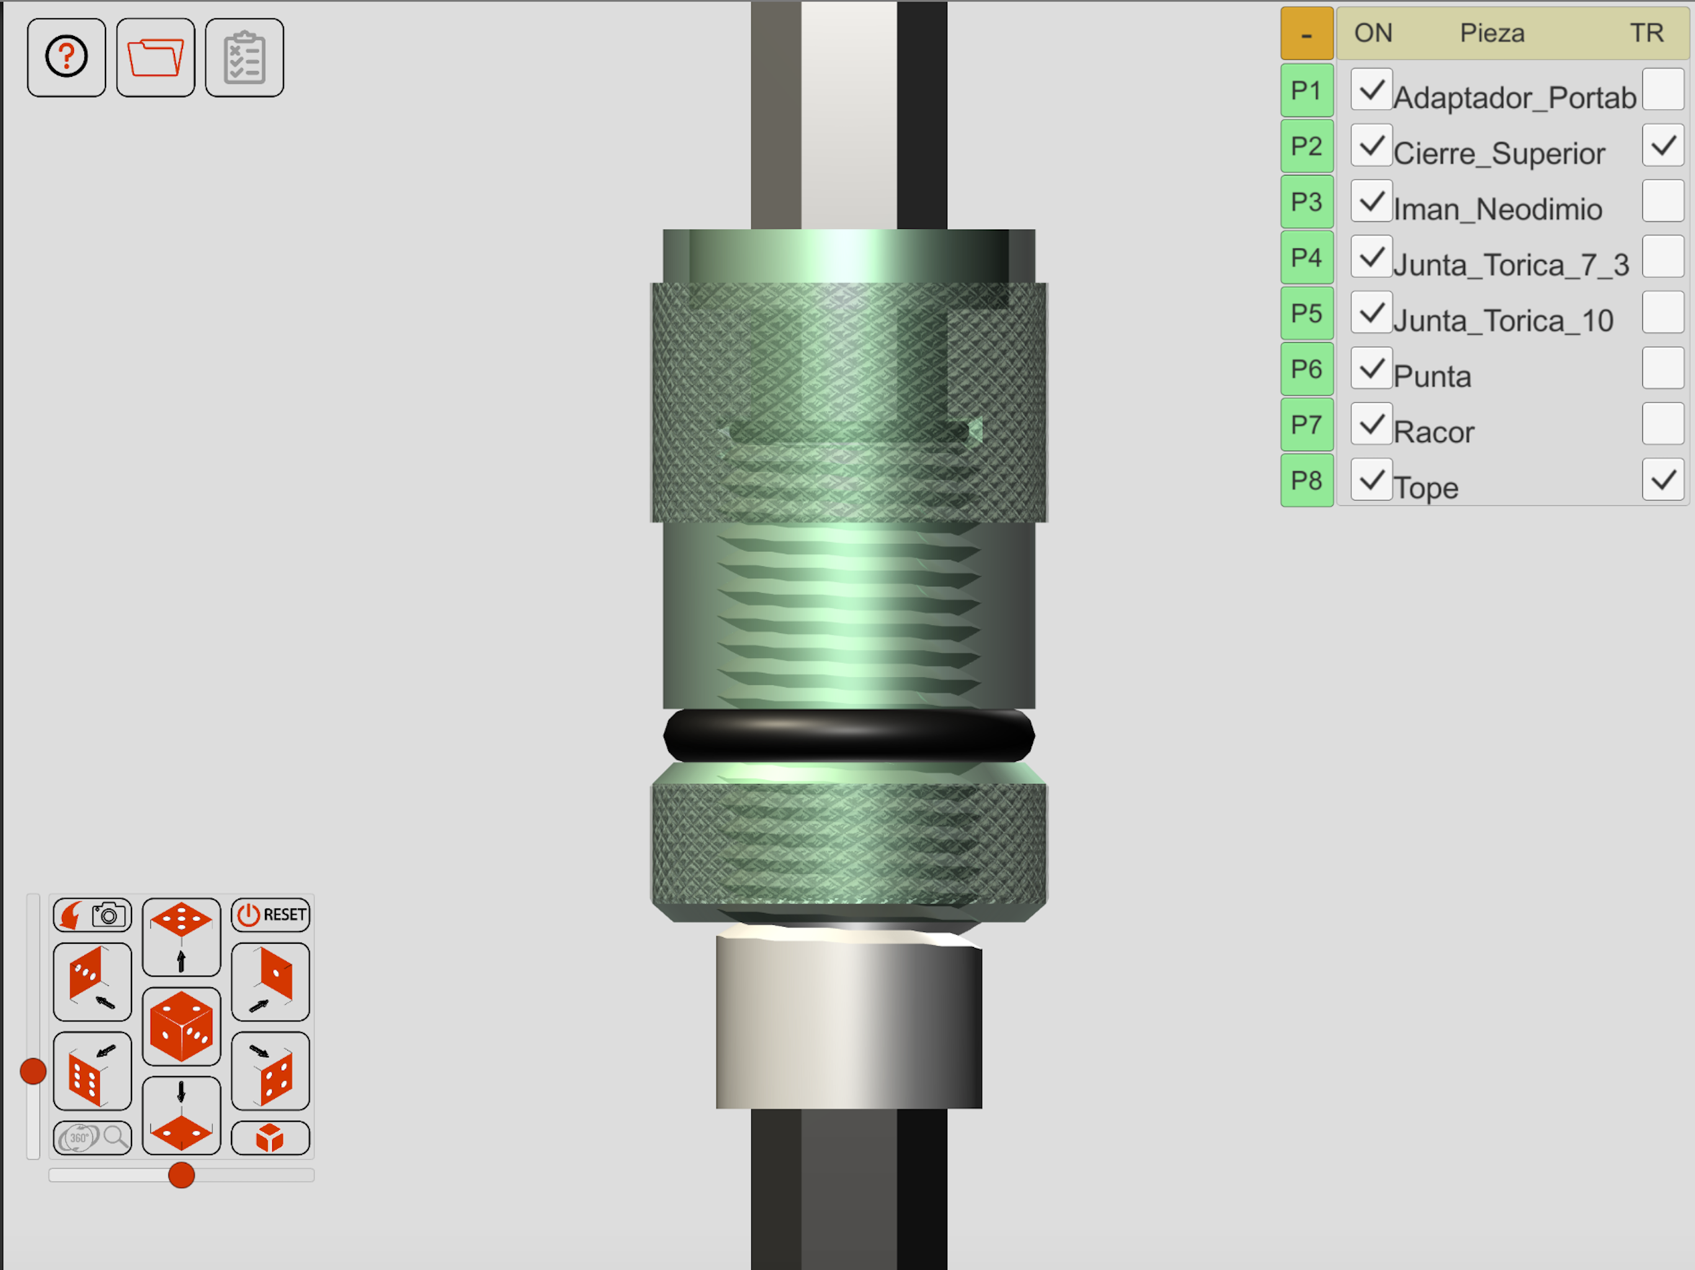Uncheck ON visibility for Adaptador_Portab
The image size is (1695, 1270).
coord(1372,90)
